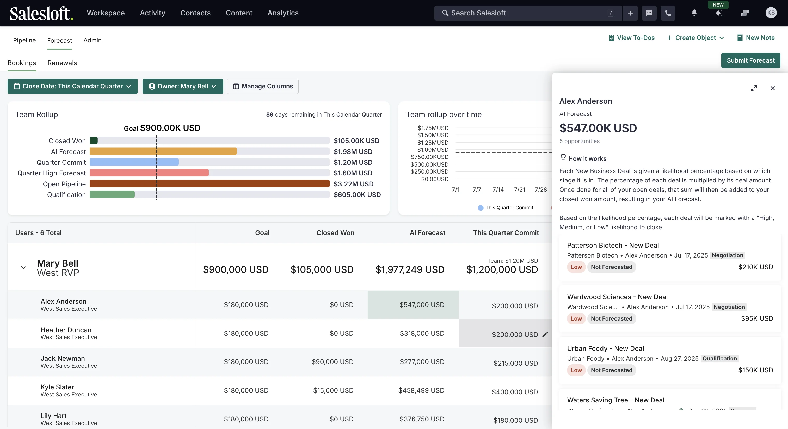
Task: Select the Heather Duncan user row name
Action: (66, 330)
